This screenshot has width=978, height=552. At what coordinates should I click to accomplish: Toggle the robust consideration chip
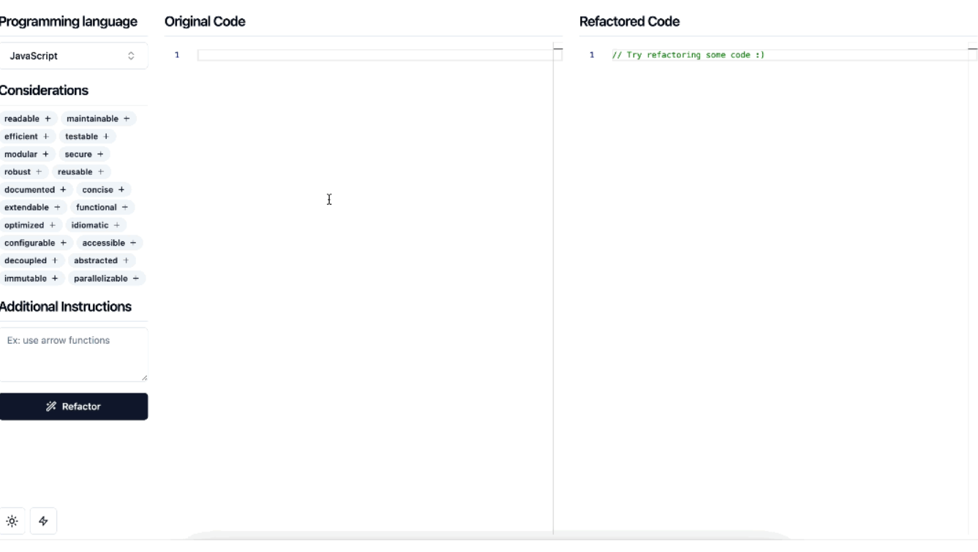point(24,172)
